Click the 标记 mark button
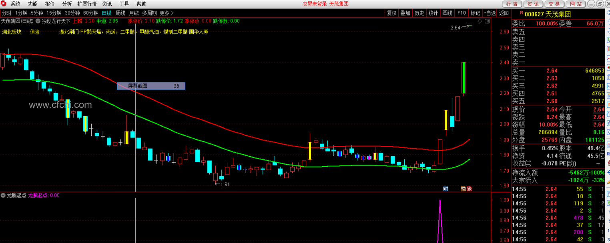This screenshot has width=610, height=243. (475, 13)
